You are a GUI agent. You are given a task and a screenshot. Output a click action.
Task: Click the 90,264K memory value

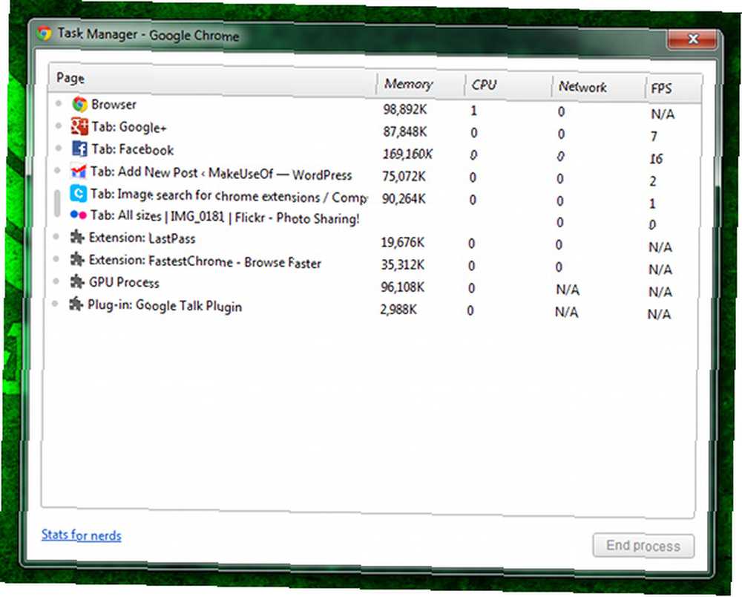click(x=404, y=198)
